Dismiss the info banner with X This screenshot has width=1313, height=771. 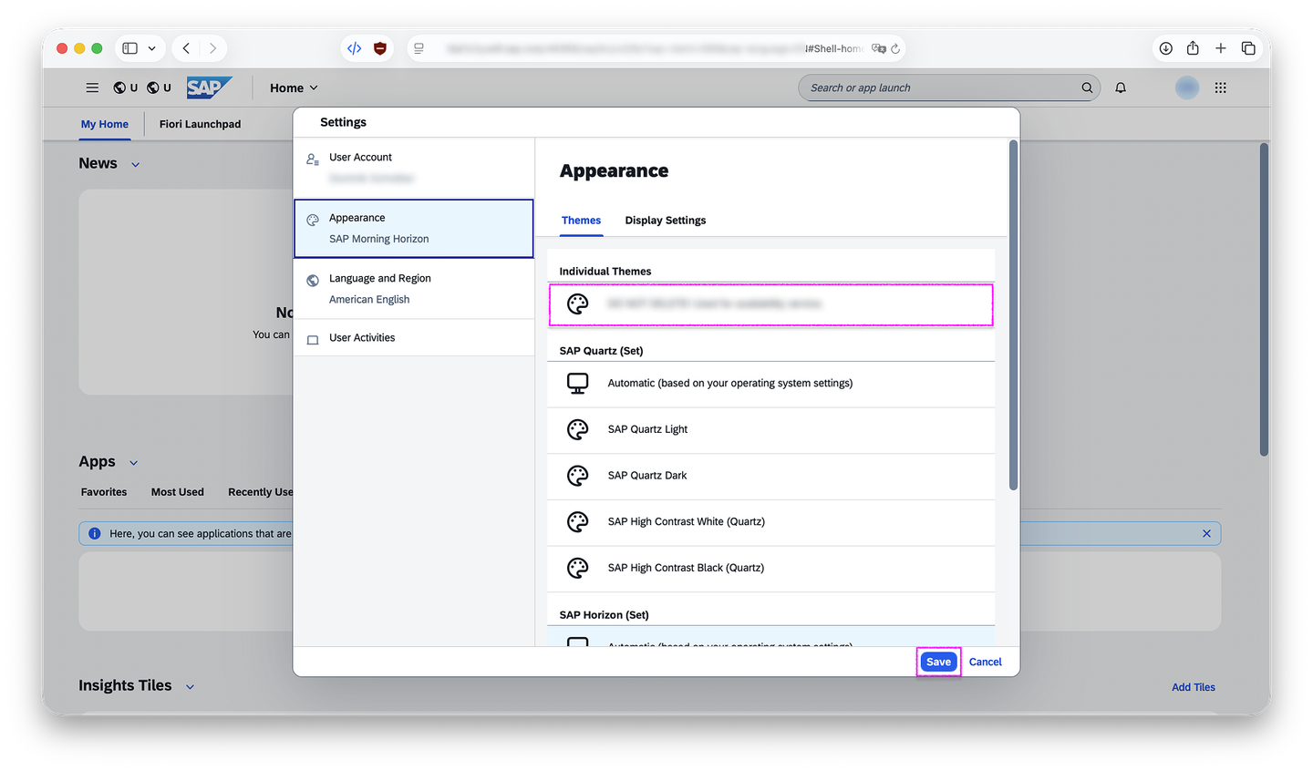pos(1206,533)
